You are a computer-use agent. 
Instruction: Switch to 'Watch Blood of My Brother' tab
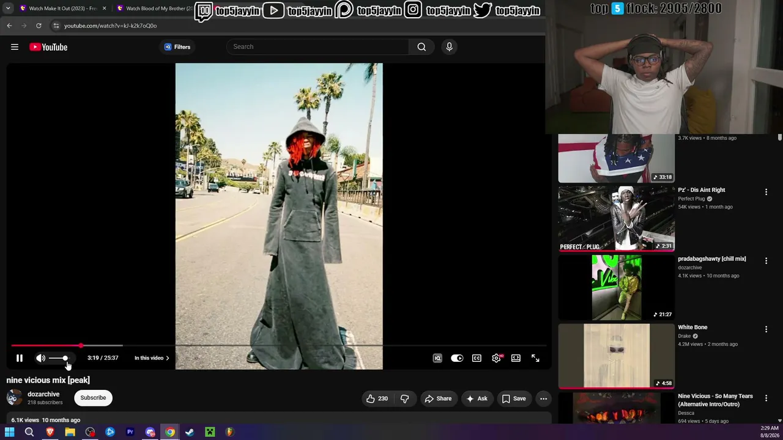pos(154,9)
